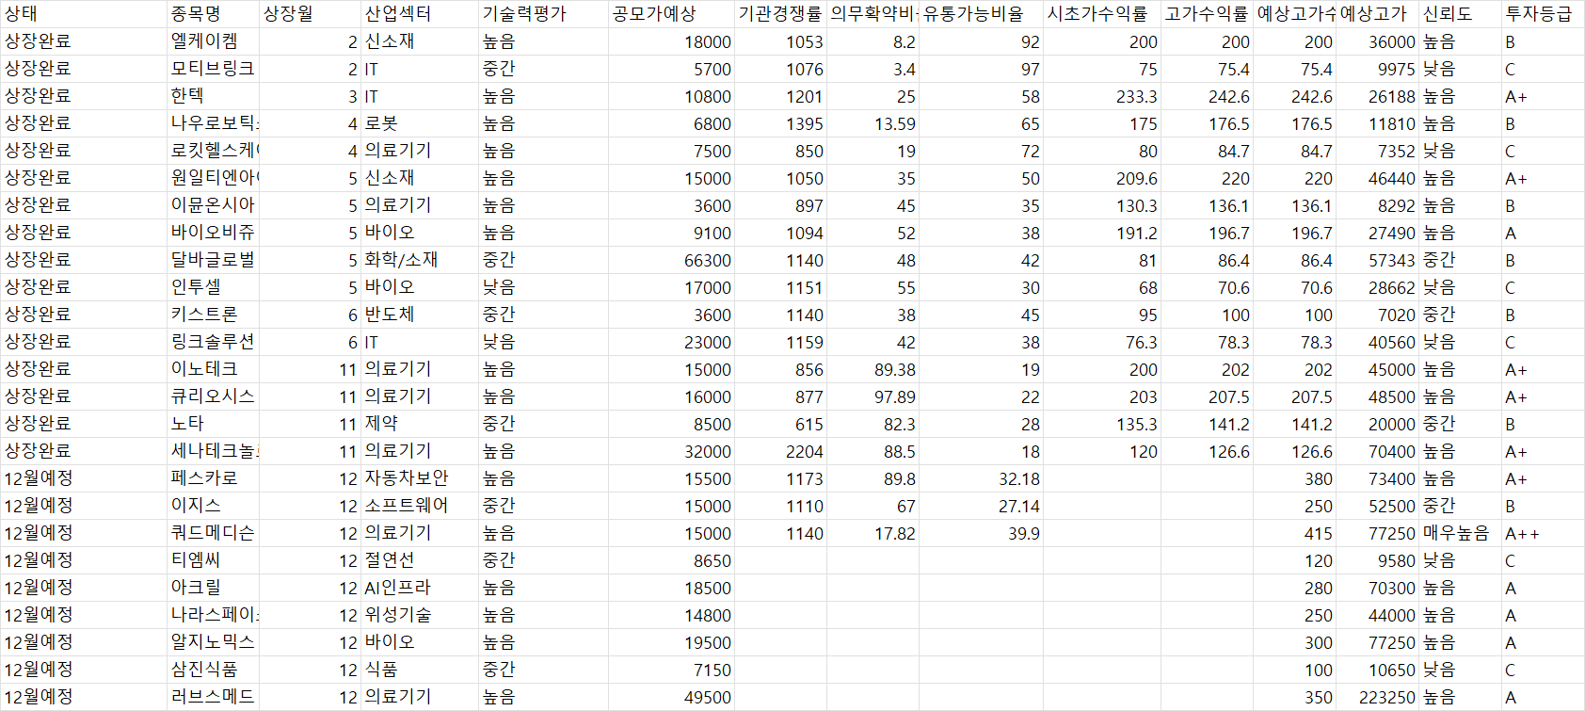Click the offering price cell '32000'
This screenshot has height=711, width=1585.
pos(671,451)
